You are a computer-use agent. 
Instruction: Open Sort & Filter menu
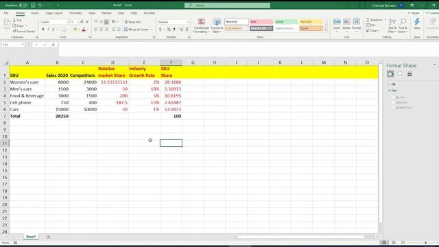392,26
